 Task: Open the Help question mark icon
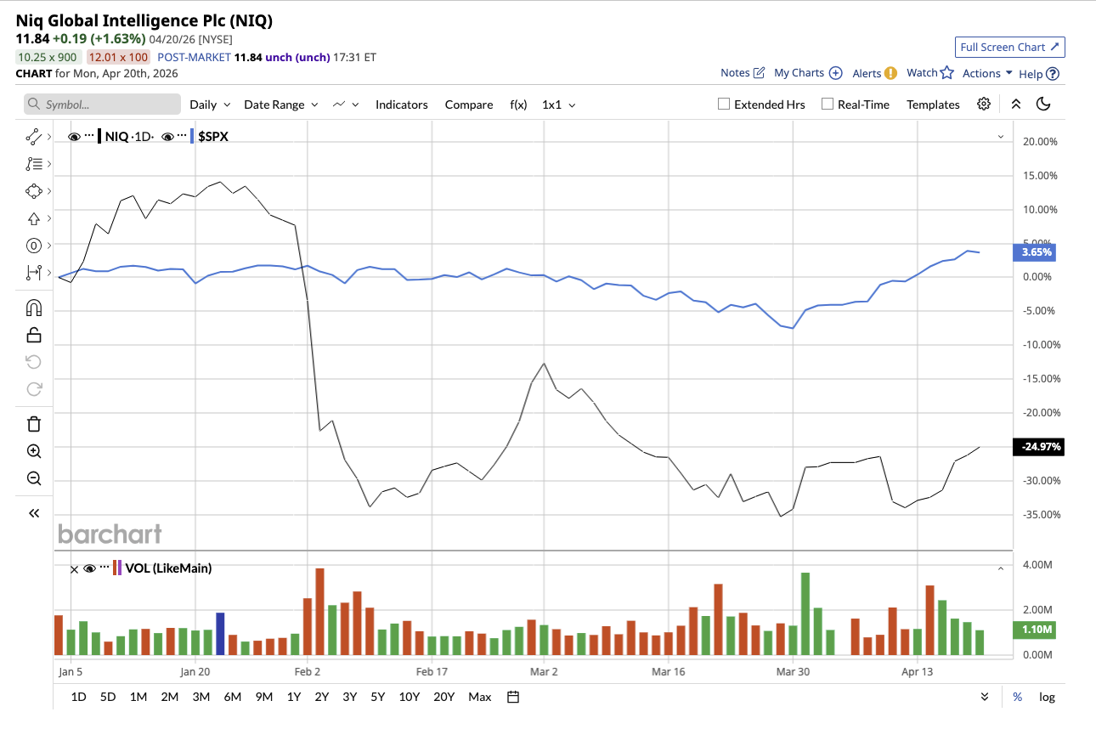click(1053, 74)
